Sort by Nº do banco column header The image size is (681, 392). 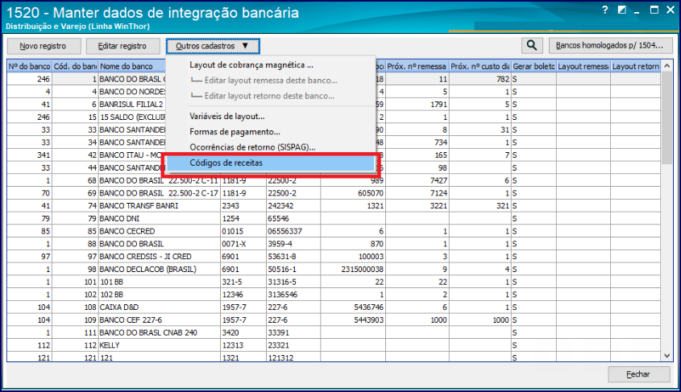(30, 66)
